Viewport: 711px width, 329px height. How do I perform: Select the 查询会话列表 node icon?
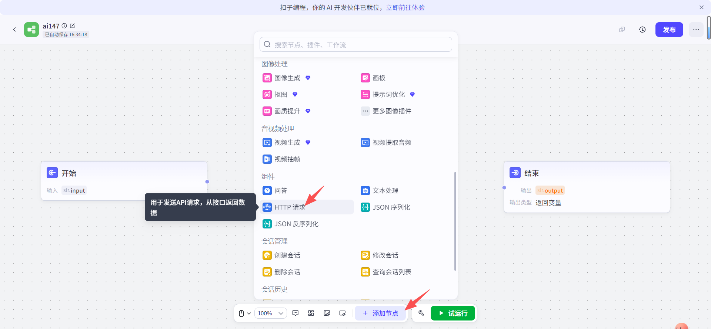click(365, 272)
